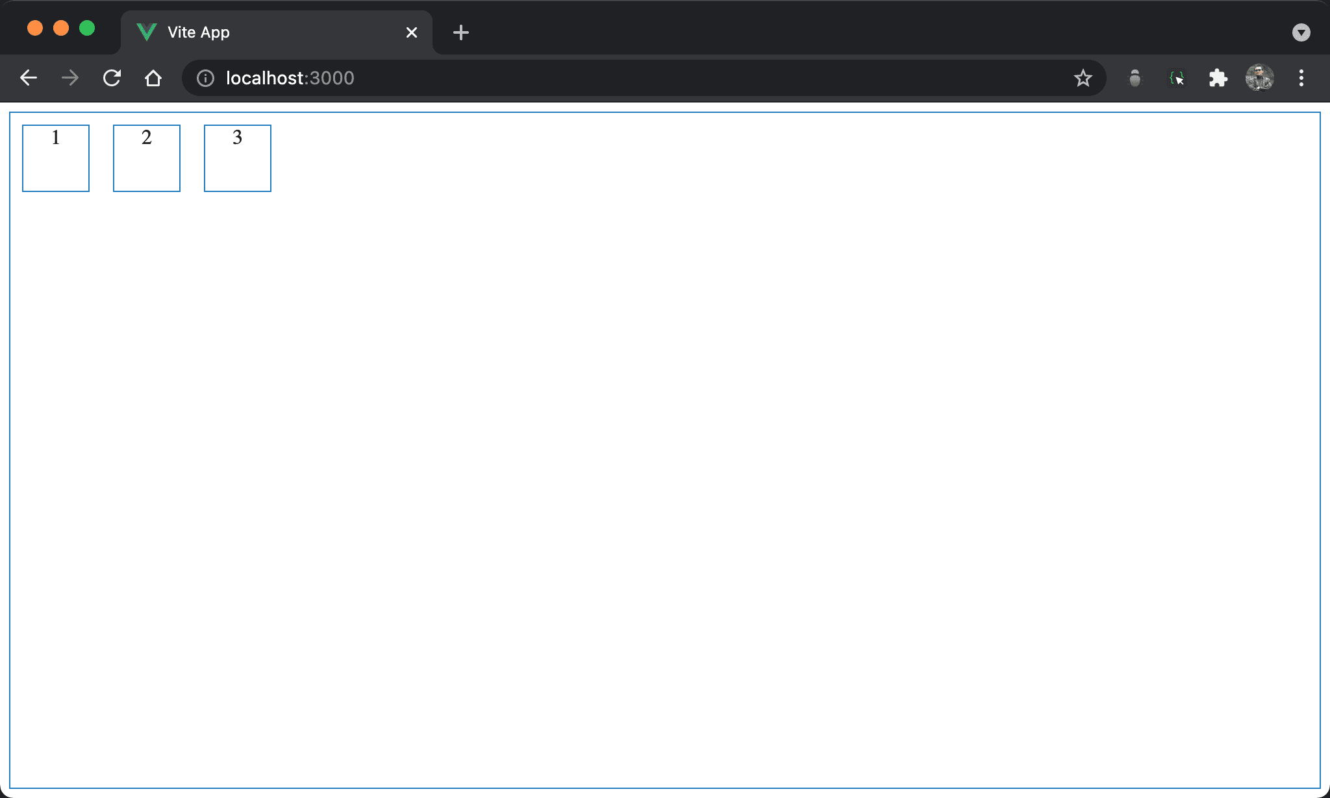Open the user profile avatar
This screenshot has height=798, width=1330.
coord(1259,78)
